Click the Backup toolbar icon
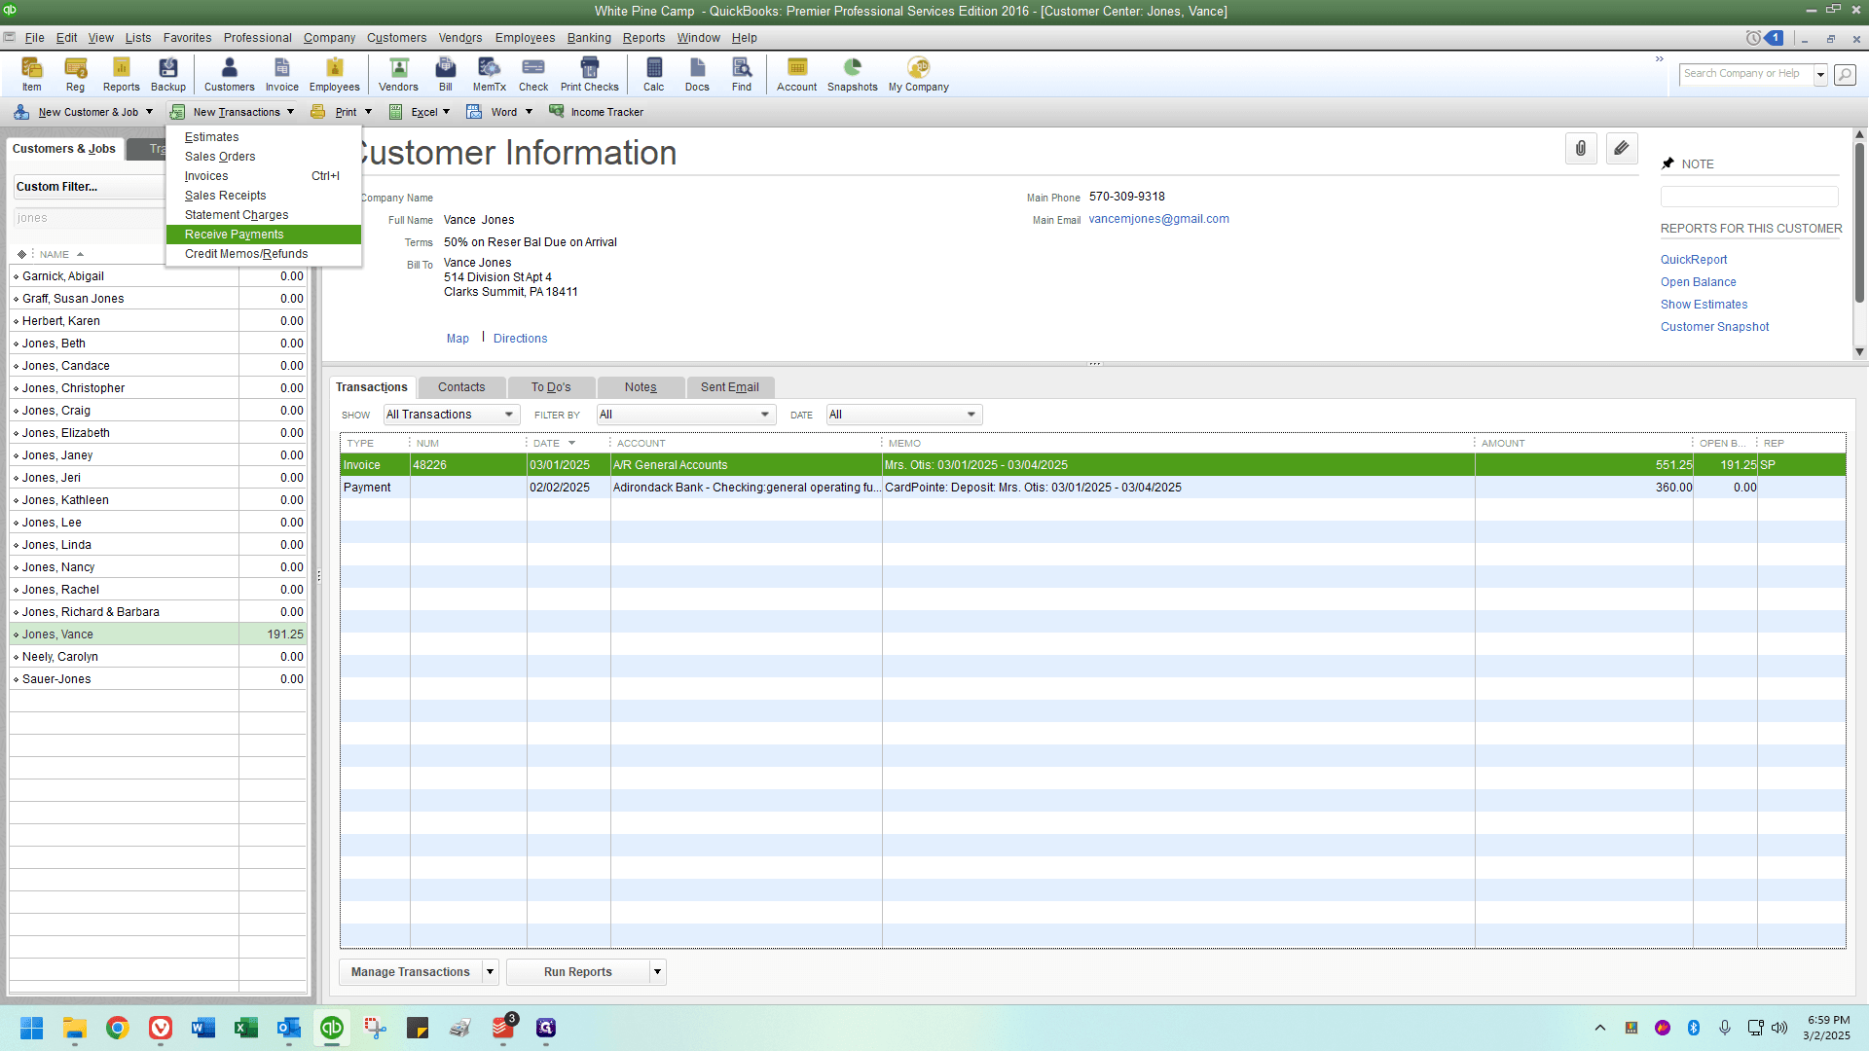1869x1051 pixels. pyautogui.click(x=168, y=74)
